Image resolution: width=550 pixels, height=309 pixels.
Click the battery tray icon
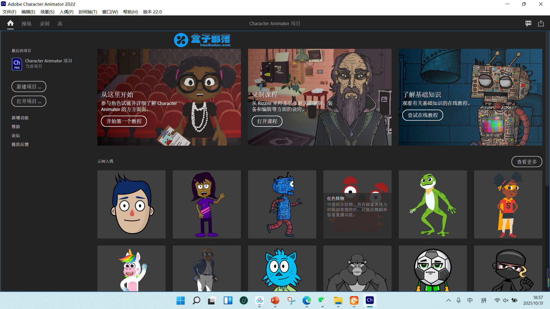coord(514,300)
